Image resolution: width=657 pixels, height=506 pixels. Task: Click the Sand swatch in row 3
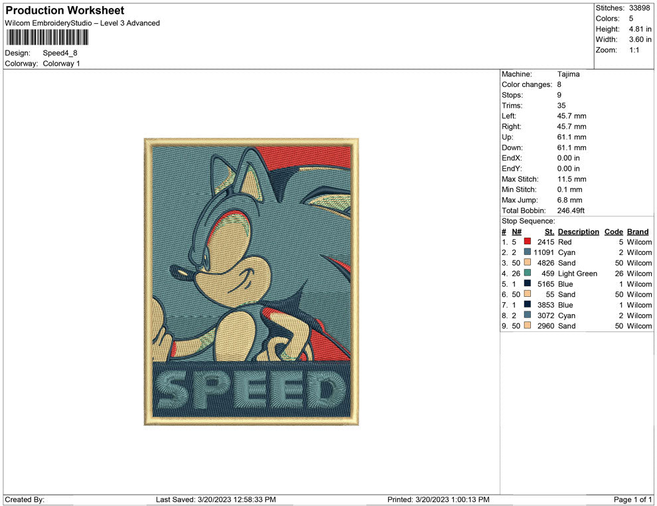point(527,263)
